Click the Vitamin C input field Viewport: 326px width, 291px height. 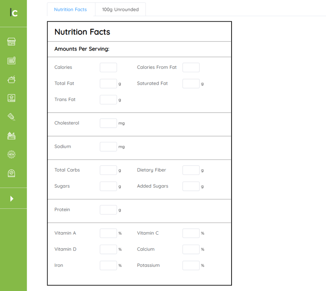click(x=191, y=233)
